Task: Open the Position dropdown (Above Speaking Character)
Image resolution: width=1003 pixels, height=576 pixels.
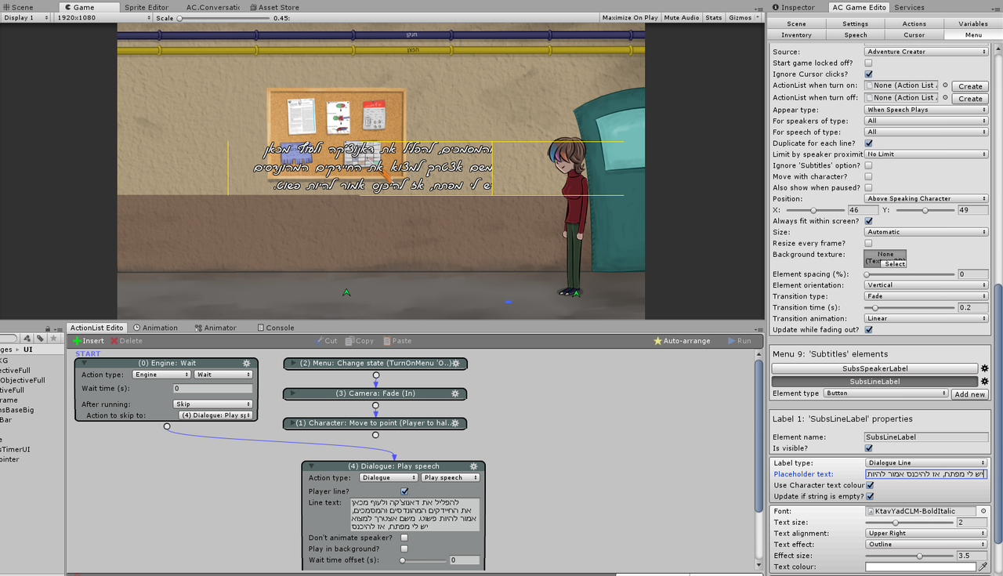Action: click(926, 198)
